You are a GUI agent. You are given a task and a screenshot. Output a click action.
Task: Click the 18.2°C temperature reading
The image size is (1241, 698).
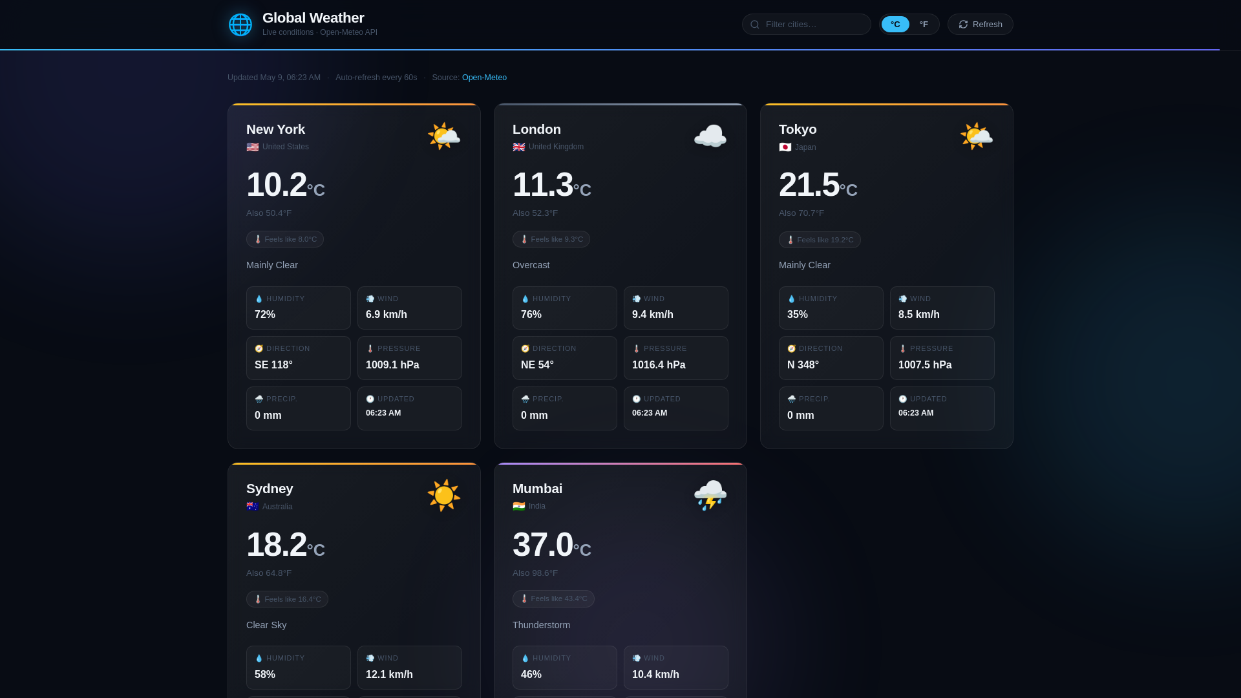pos(286,545)
